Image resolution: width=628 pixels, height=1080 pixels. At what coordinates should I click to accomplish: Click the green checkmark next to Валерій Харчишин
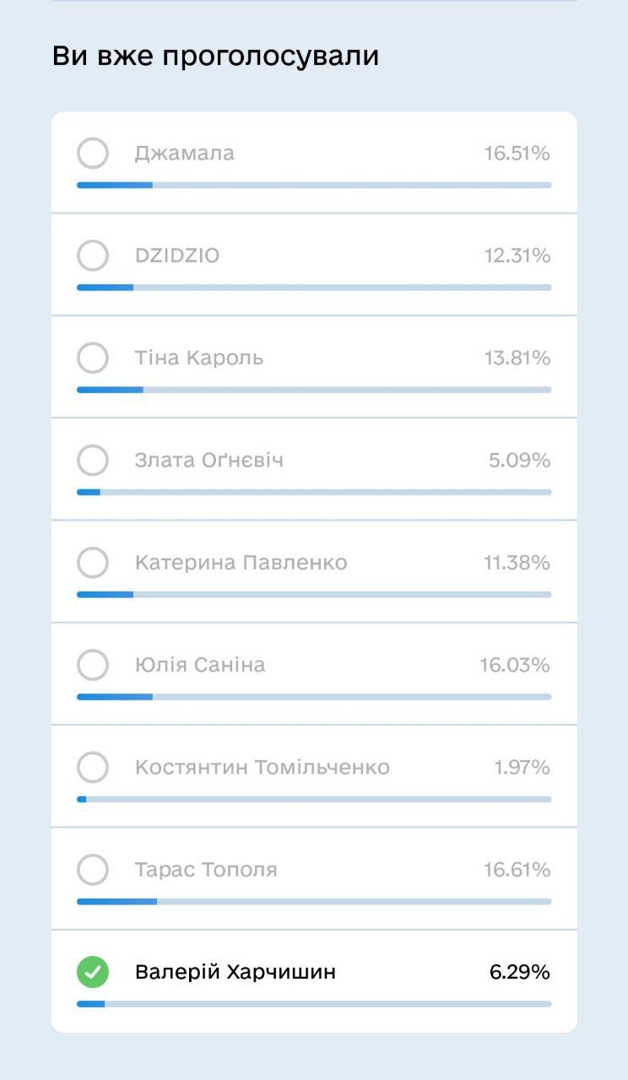93,972
